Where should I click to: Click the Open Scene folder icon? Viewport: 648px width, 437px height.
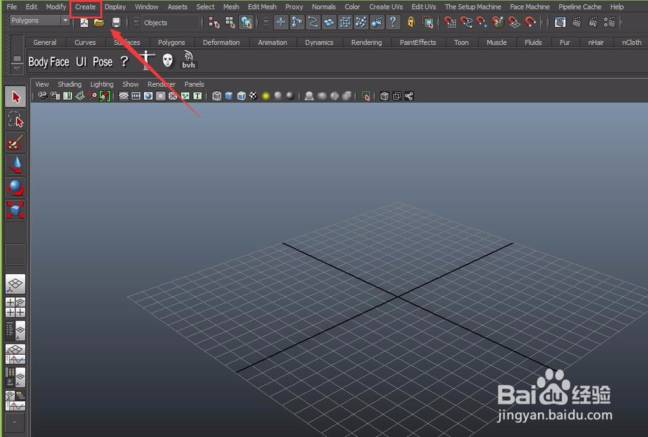(99, 23)
